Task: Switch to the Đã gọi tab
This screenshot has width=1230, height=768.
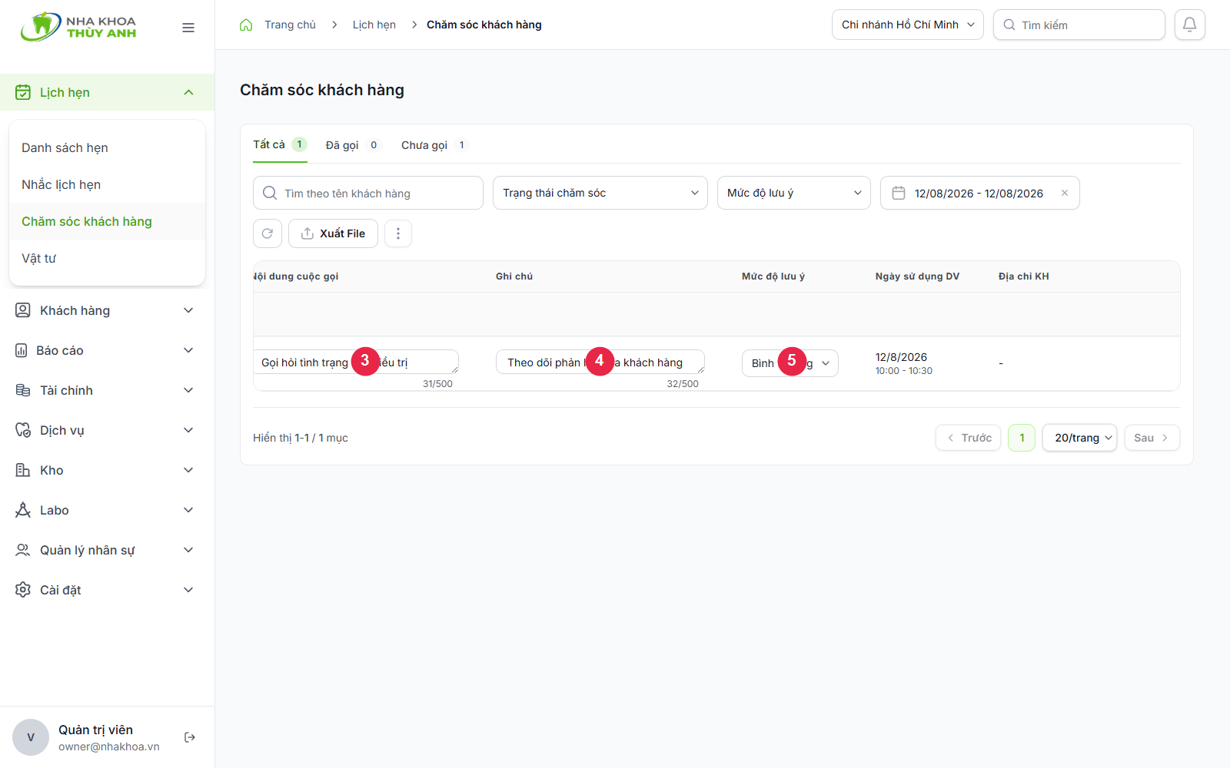Action: point(353,145)
